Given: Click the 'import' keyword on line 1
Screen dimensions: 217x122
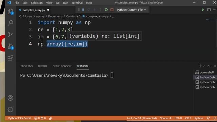Looking at the screenshot, I should click(46, 22).
